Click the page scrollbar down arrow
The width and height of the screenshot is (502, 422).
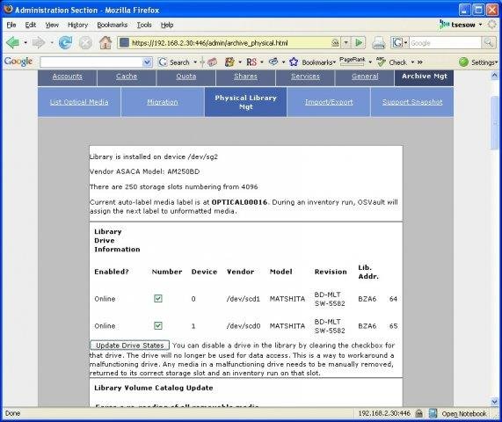click(x=494, y=401)
